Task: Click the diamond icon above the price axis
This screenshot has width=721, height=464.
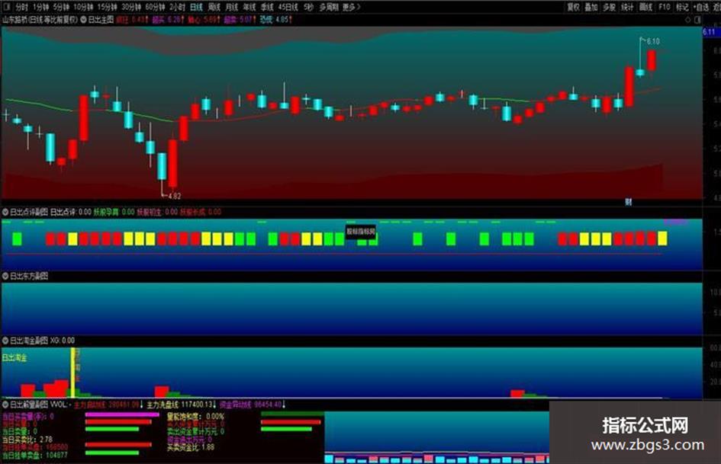Action: click(x=688, y=20)
